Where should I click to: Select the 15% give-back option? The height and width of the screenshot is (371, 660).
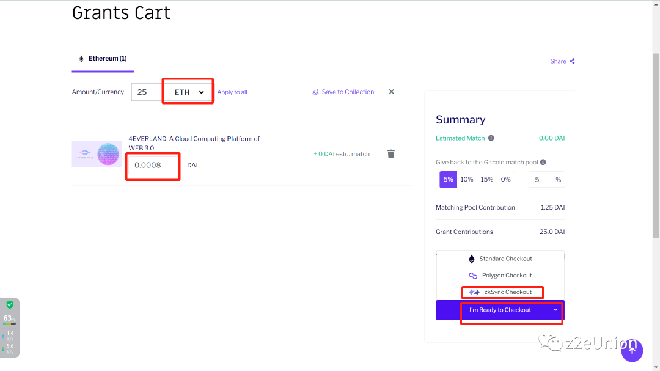point(486,179)
